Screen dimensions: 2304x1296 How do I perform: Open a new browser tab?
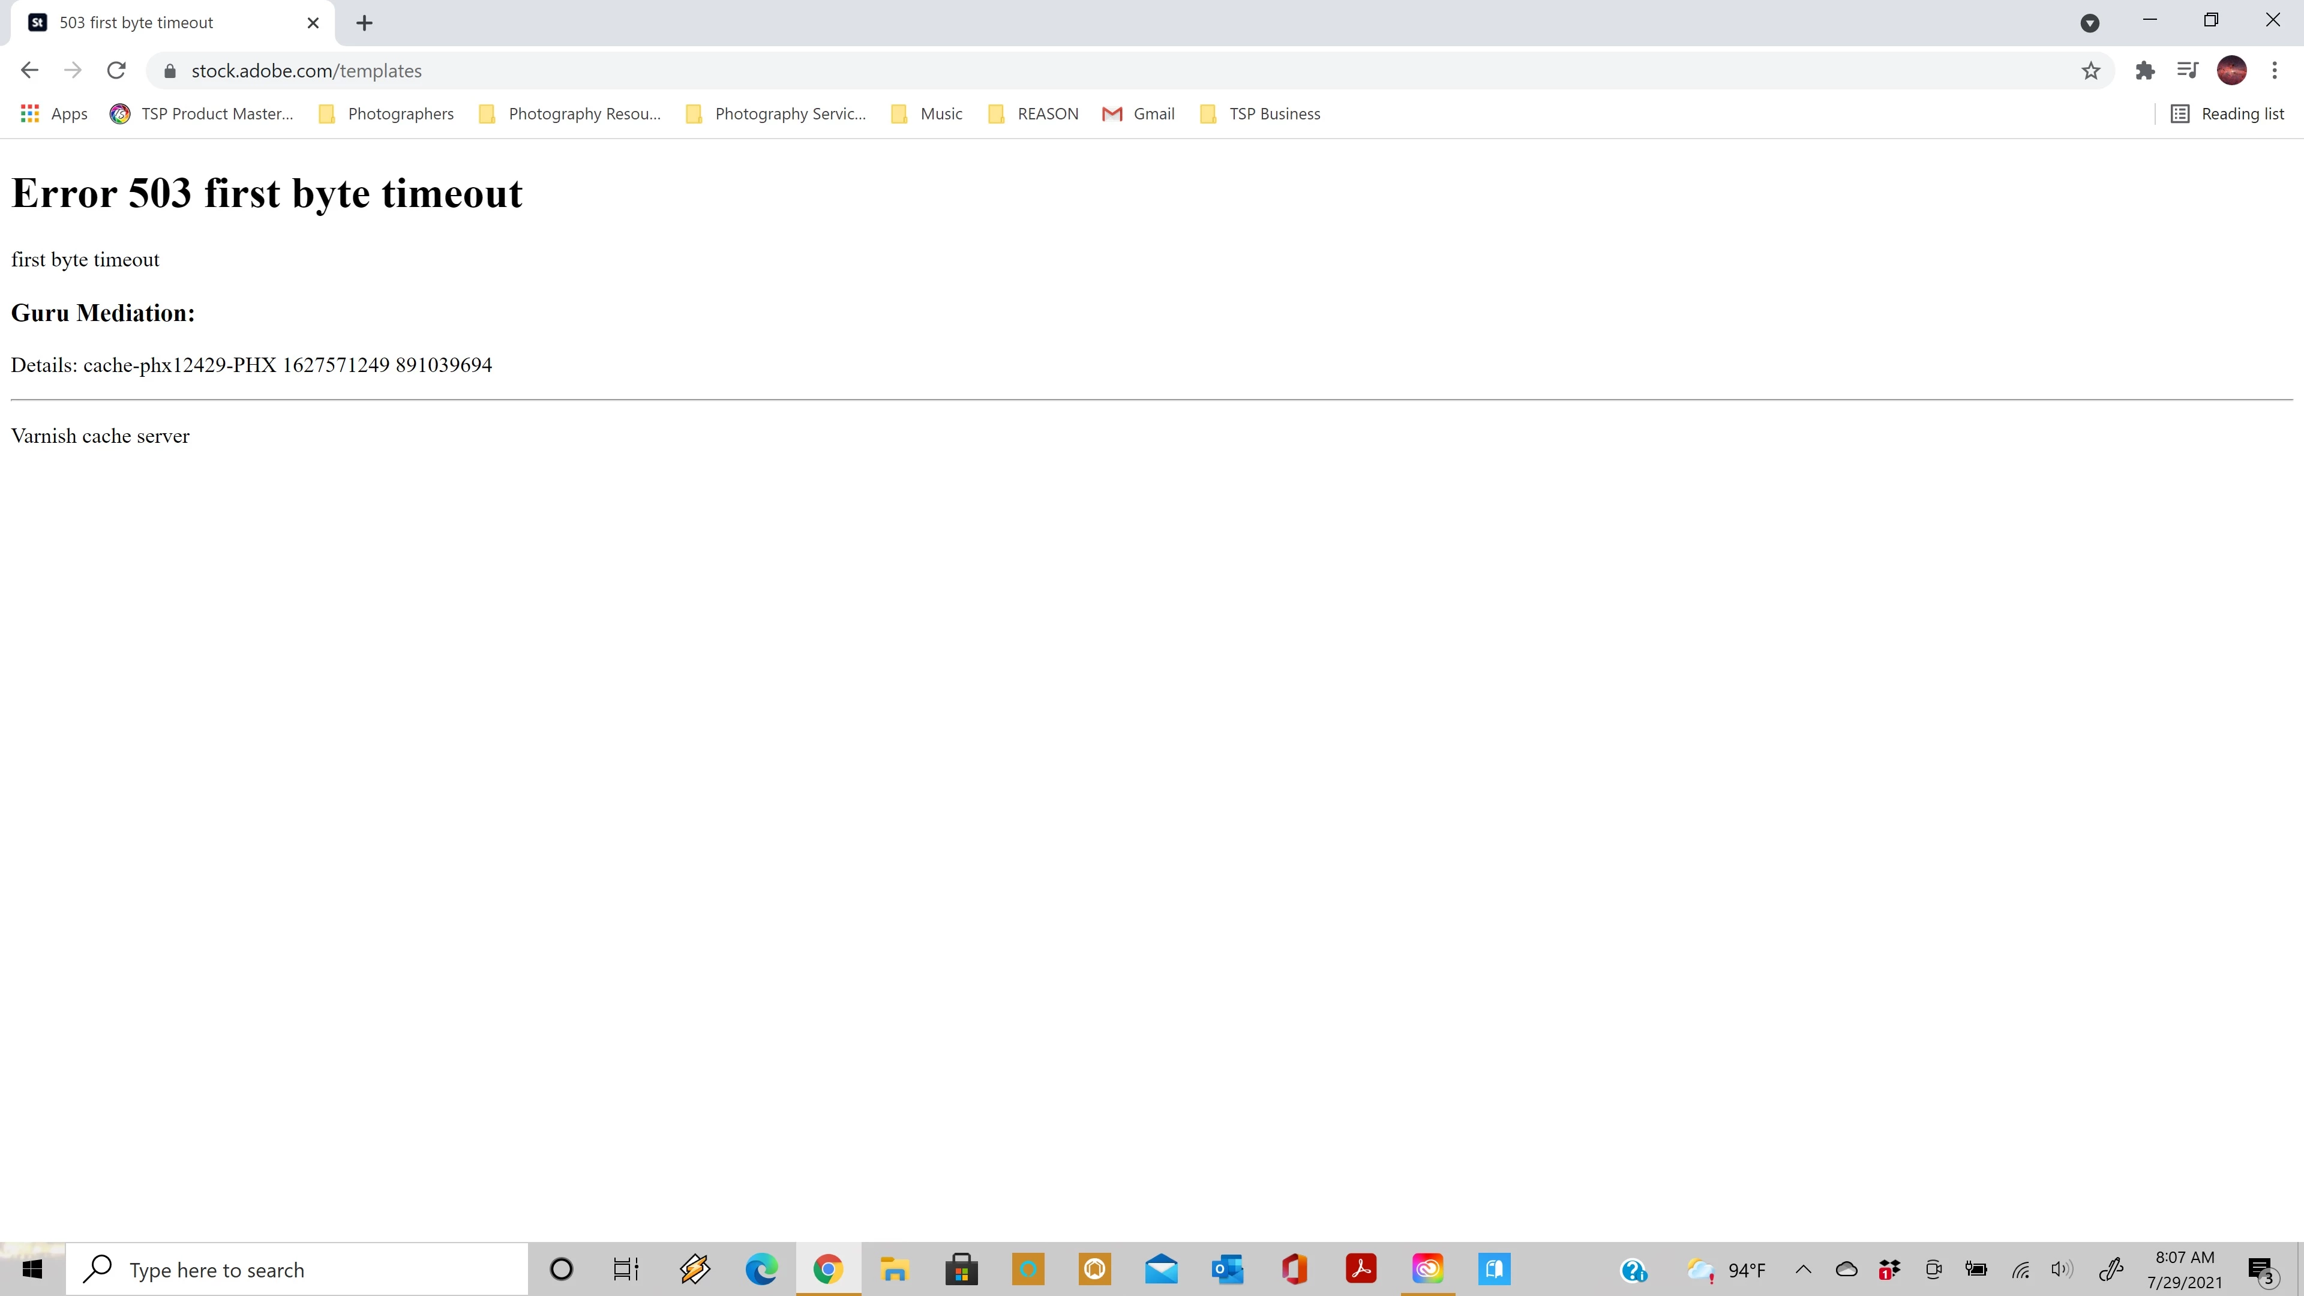point(364,23)
